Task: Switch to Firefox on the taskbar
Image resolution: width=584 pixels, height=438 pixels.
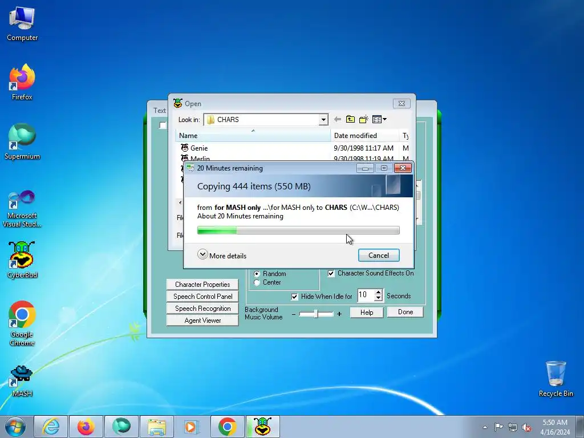Action: 86,427
